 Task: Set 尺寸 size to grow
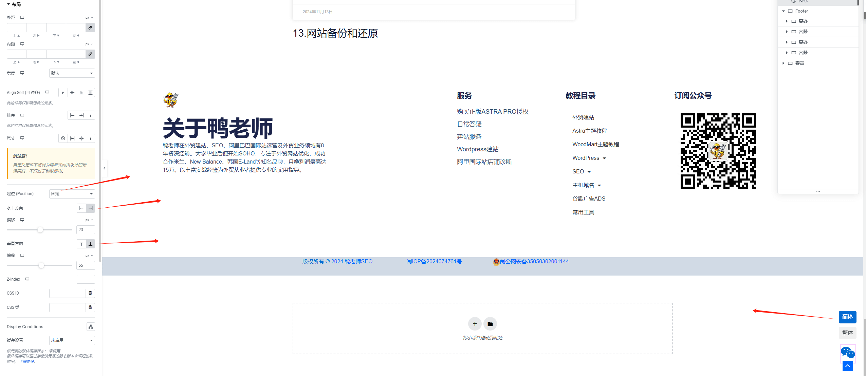72,138
